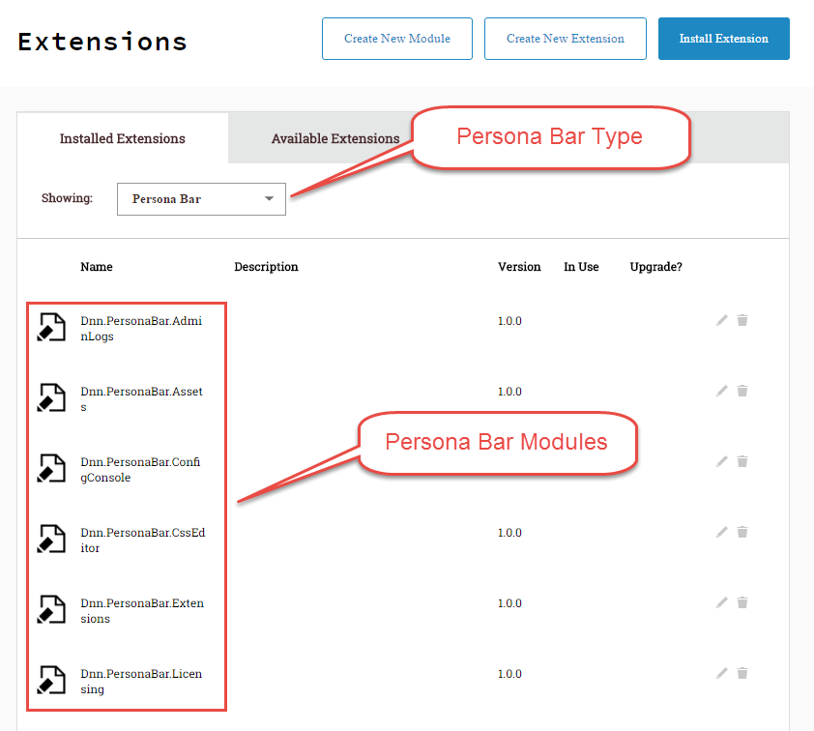This screenshot has width=814, height=731.
Task: Delete the Dnn.PersonaBar.Extensions extension via trash icon
Action: point(742,602)
